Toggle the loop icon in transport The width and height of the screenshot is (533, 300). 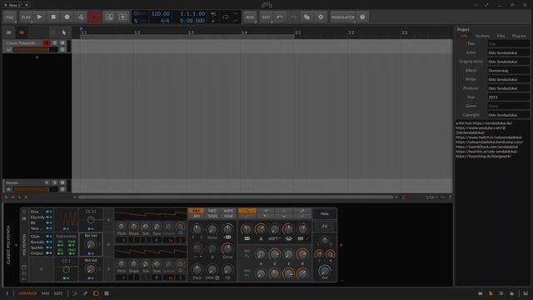(x=226, y=17)
